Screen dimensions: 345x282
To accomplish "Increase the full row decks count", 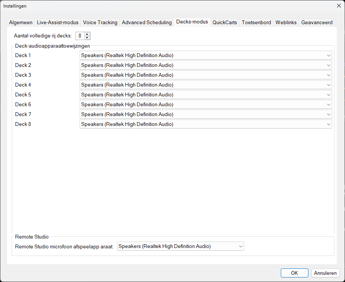I will pyautogui.click(x=87, y=34).
